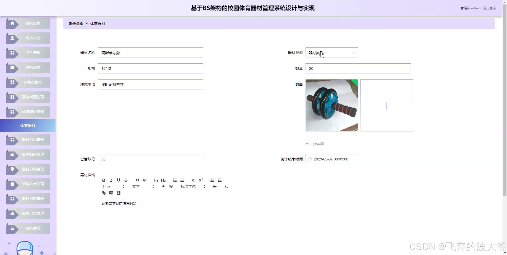Expand 采购入库管理 sidebar menu
Image resolution: width=507 pixels, height=255 pixels.
(x=28, y=184)
